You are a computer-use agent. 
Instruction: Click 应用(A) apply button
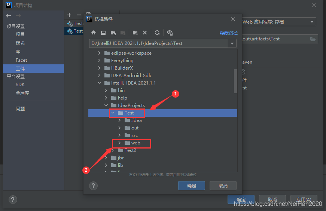click(304, 199)
